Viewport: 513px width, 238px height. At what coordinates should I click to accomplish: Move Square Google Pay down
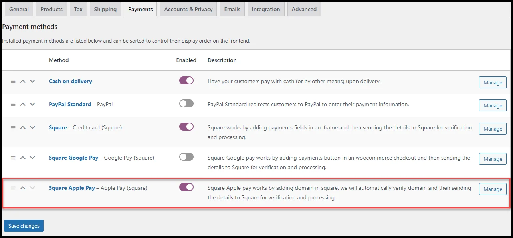point(32,158)
